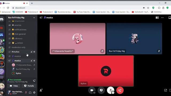Screen dimensions: 171x96
Task: Open the blue Discord logo server icon
Action: [x=2, y=35]
